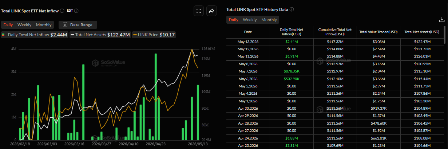Switch chart to Weekly tab

[x=24, y=25]
